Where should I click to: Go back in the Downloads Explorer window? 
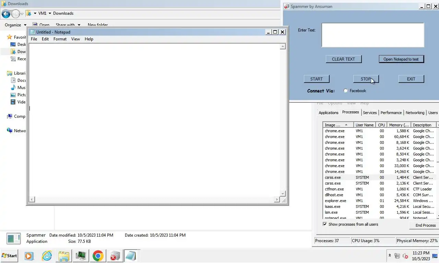coord(6,14)
